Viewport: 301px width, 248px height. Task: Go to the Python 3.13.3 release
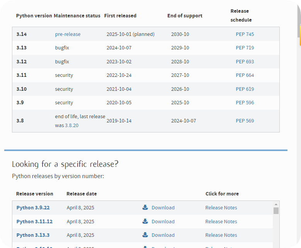pos(33,235)
